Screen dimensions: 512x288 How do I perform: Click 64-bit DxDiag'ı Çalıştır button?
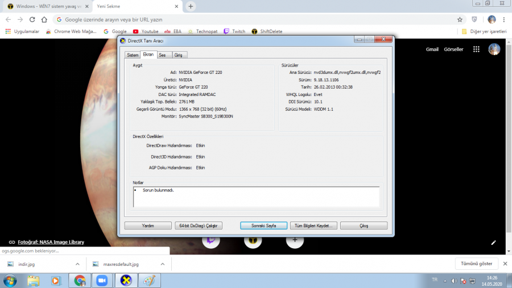click(199, 226)
